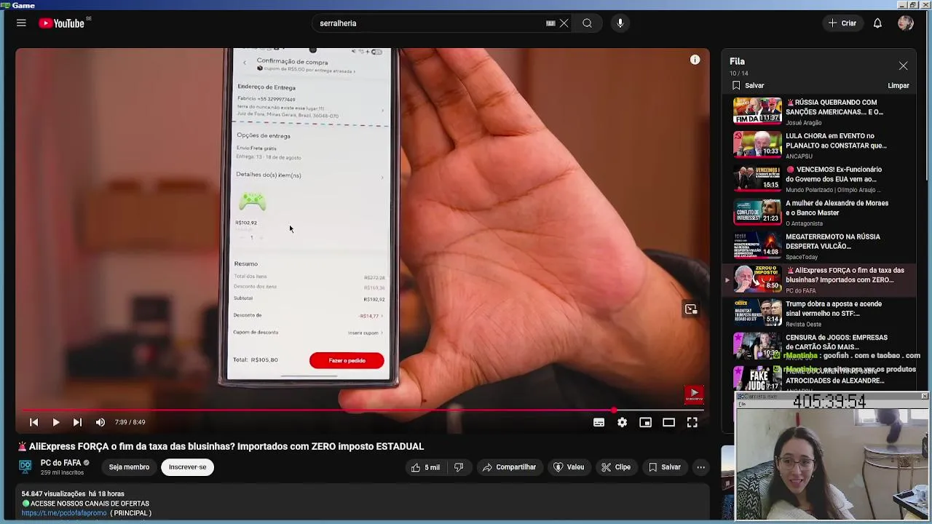The image size is (932, 524).
Task: Mute the video volume
Action: point(100,422)
